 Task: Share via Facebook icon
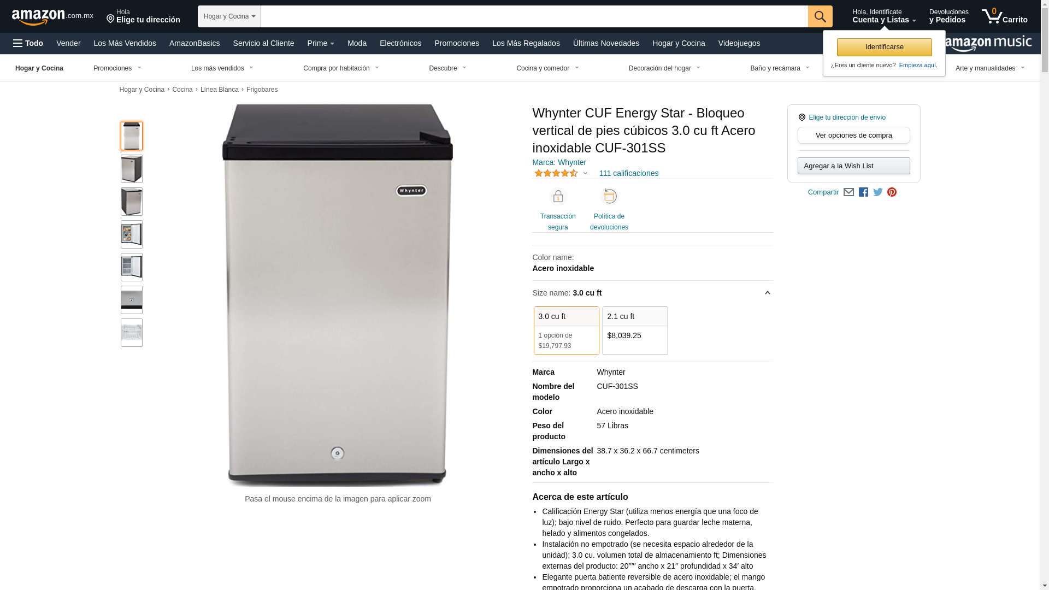click(863, 192)
